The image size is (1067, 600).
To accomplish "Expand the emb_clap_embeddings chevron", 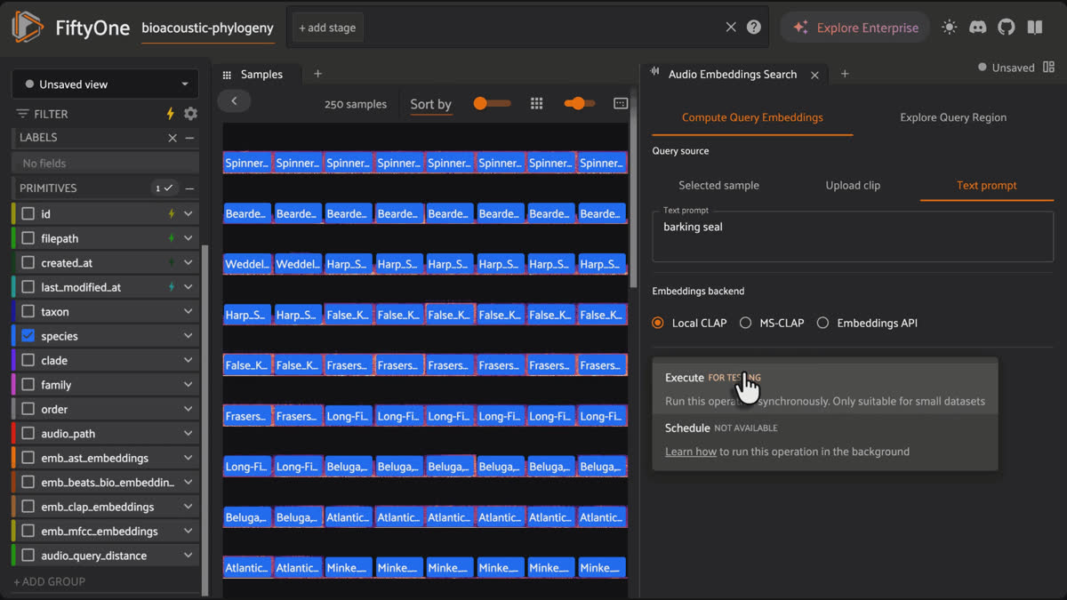I will tap(189, 507).
